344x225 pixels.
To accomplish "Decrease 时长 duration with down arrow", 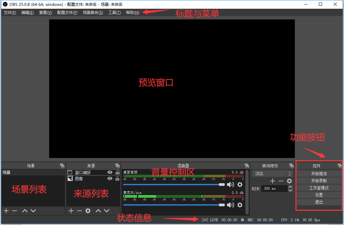I will click(290, 190).
